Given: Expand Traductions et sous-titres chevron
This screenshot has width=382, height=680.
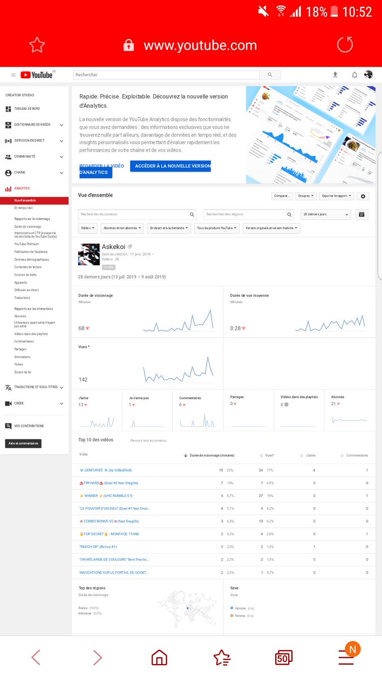Looking at the screenshot, I should [62, 388].
